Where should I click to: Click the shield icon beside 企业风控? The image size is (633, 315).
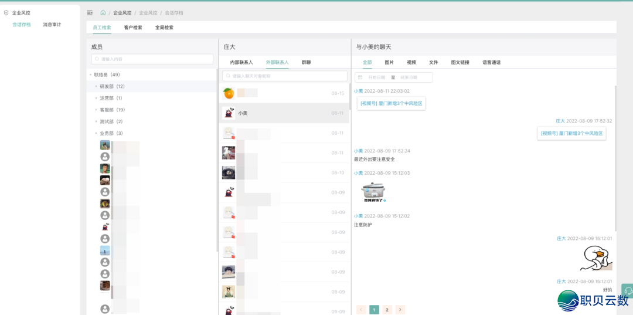coord(6,13)
